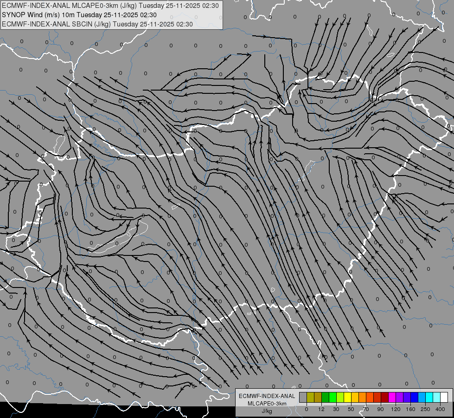
Task: Click the legend scale value 70
Action: 366,409
